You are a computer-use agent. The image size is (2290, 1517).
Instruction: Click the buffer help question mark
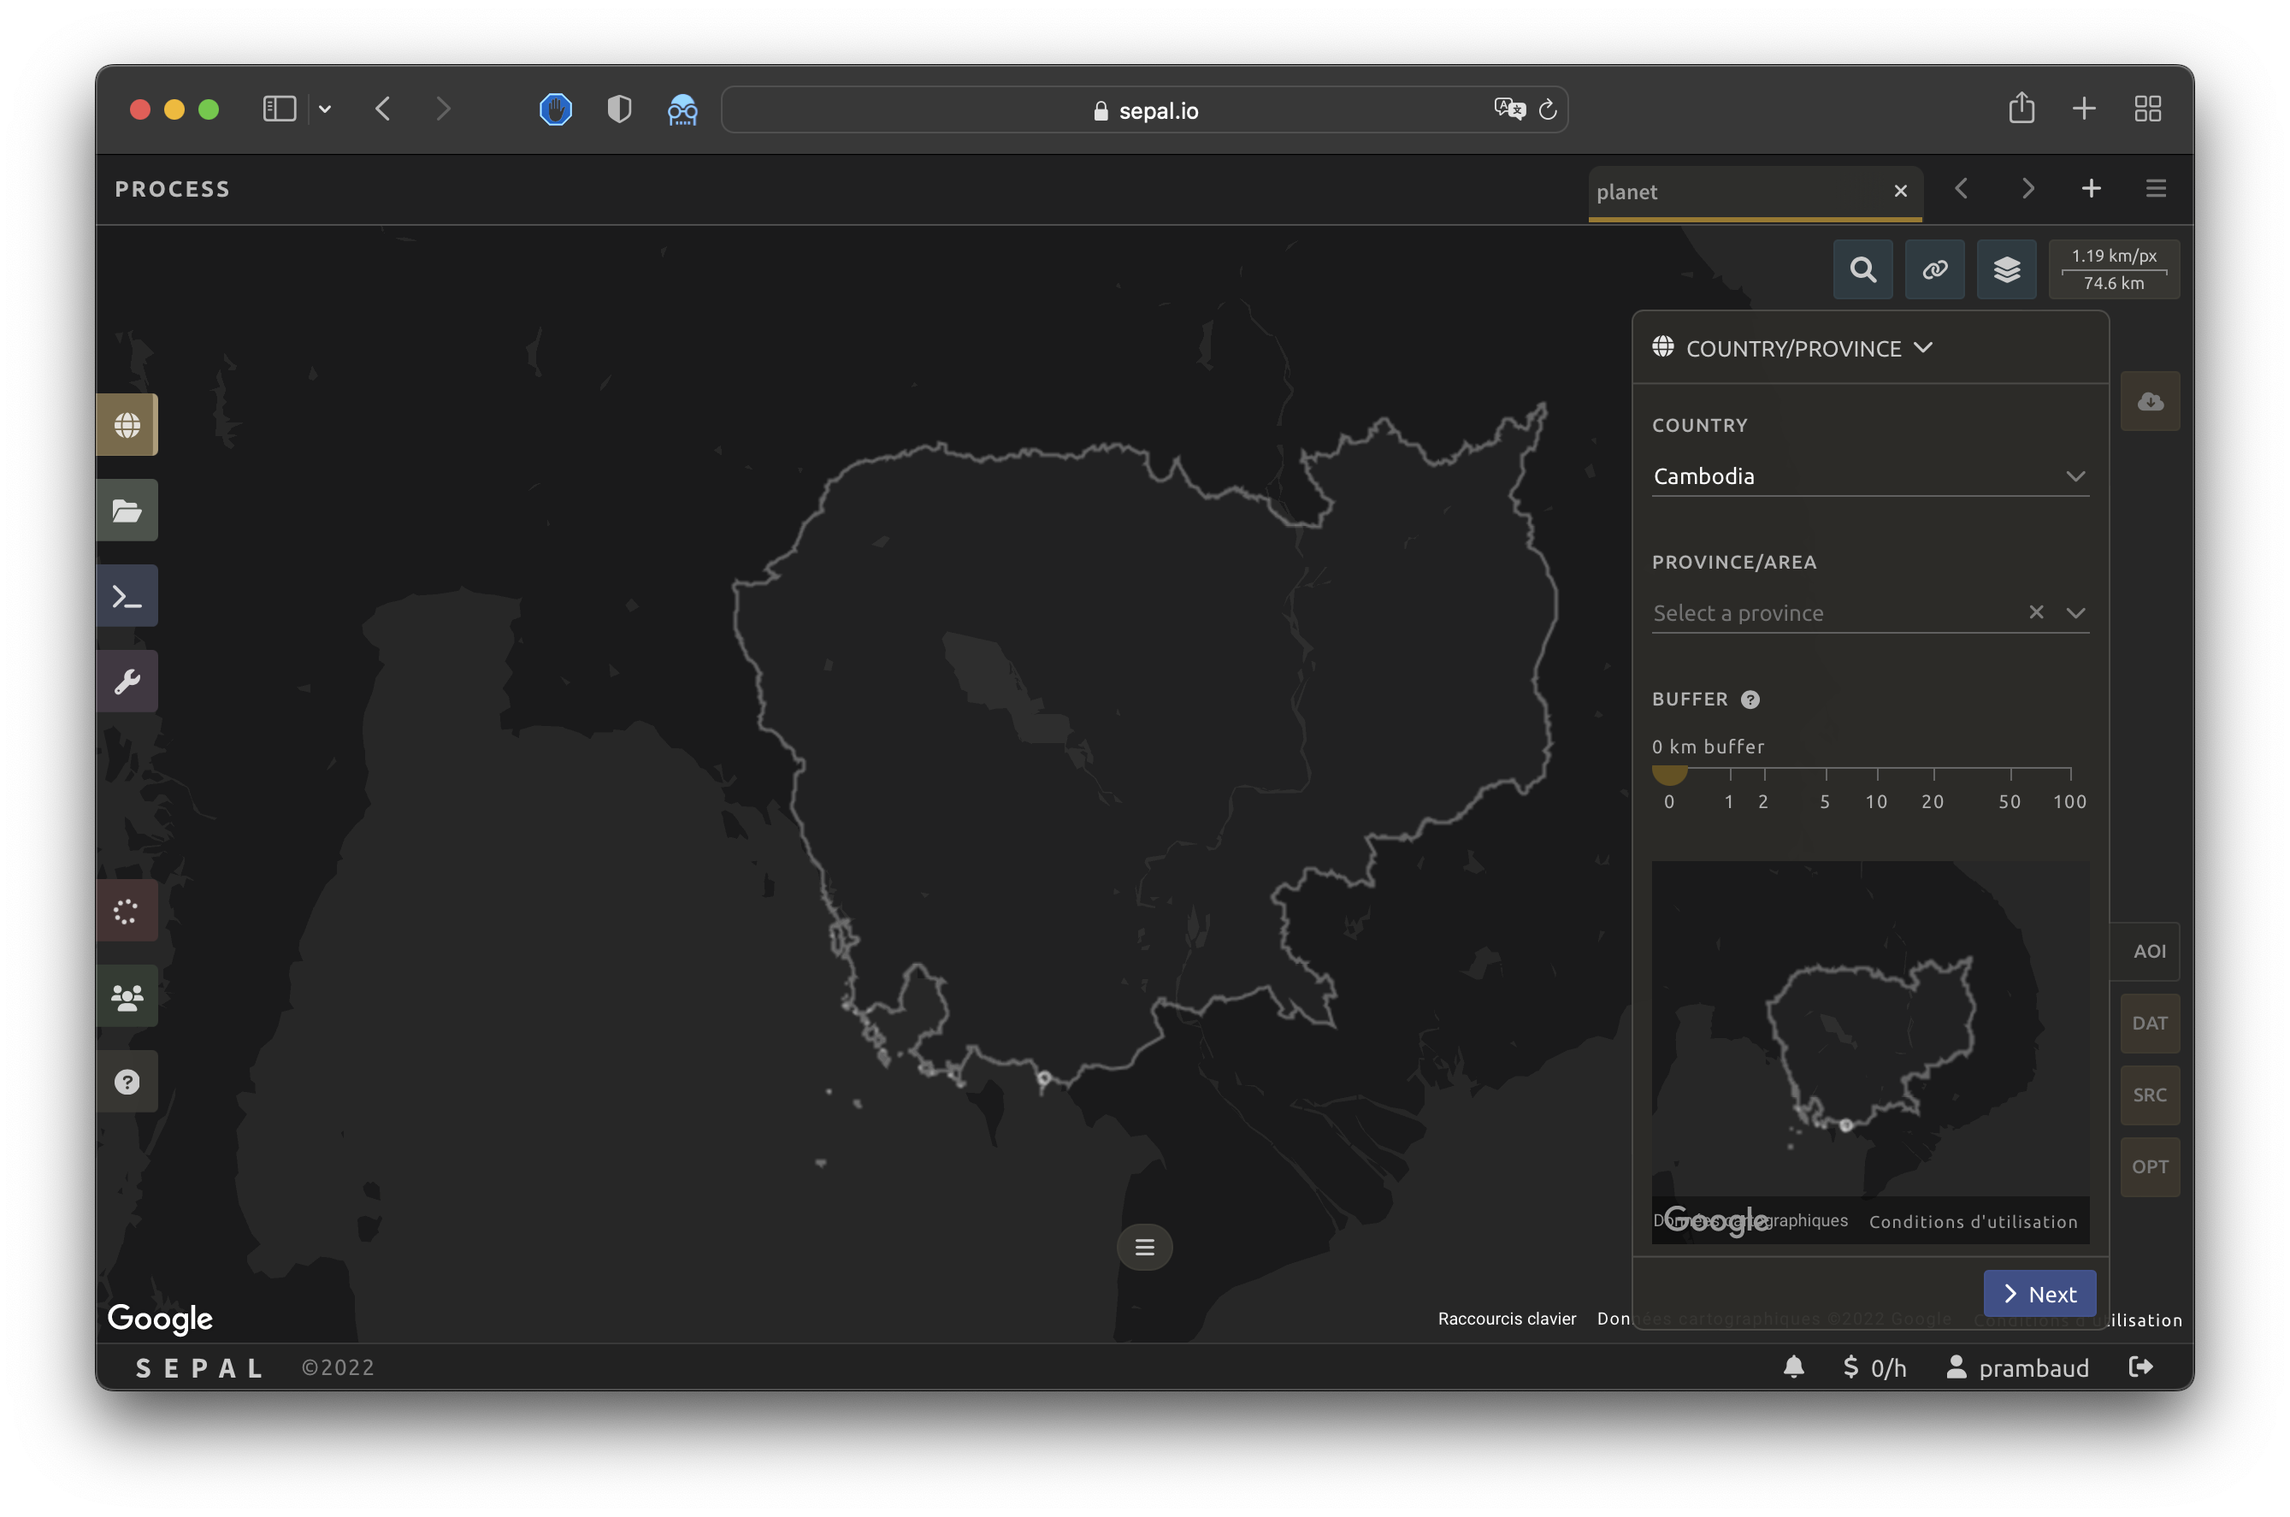click(x=1750, y=699)
